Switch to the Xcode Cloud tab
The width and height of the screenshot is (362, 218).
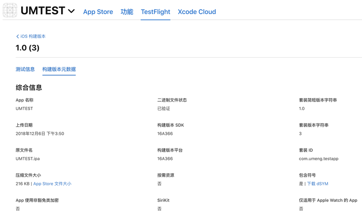pos(197,12)
